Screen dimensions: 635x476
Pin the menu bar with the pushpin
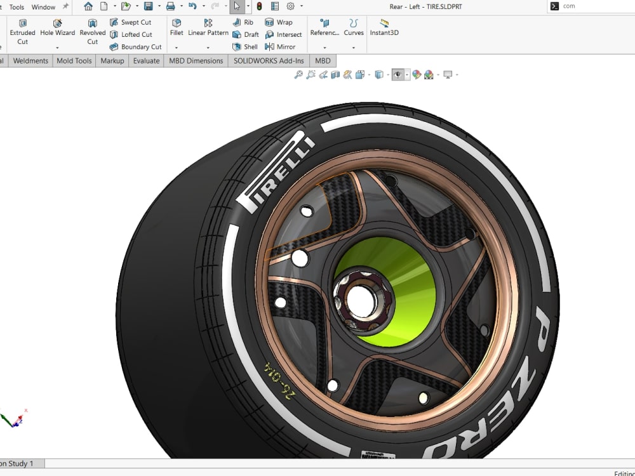(65, 6)
